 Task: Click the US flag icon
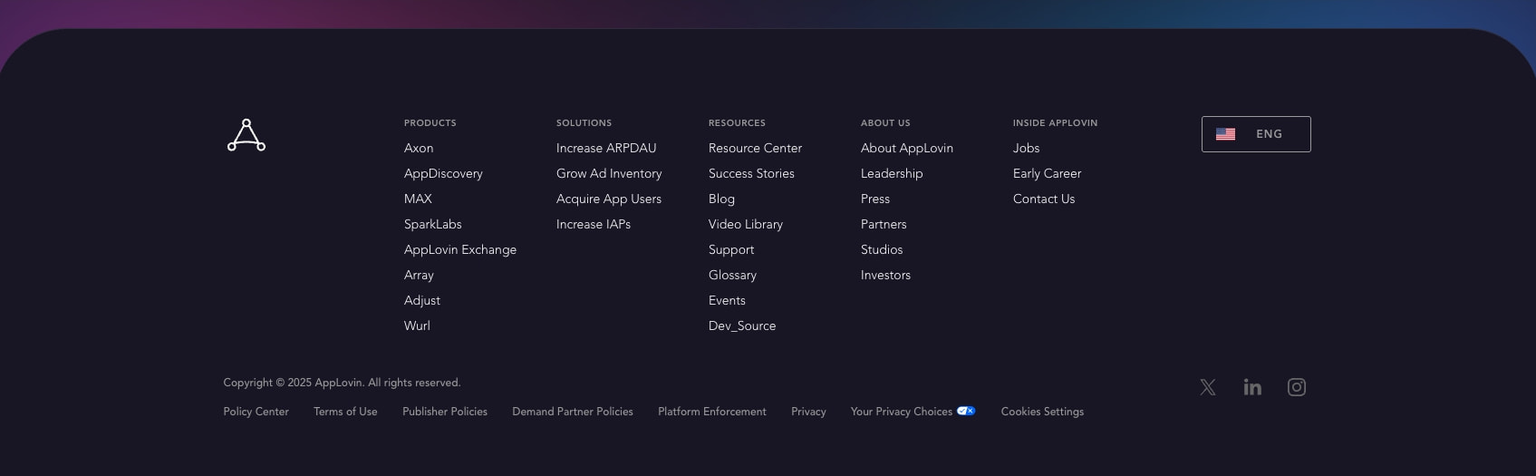point(1225,134)
